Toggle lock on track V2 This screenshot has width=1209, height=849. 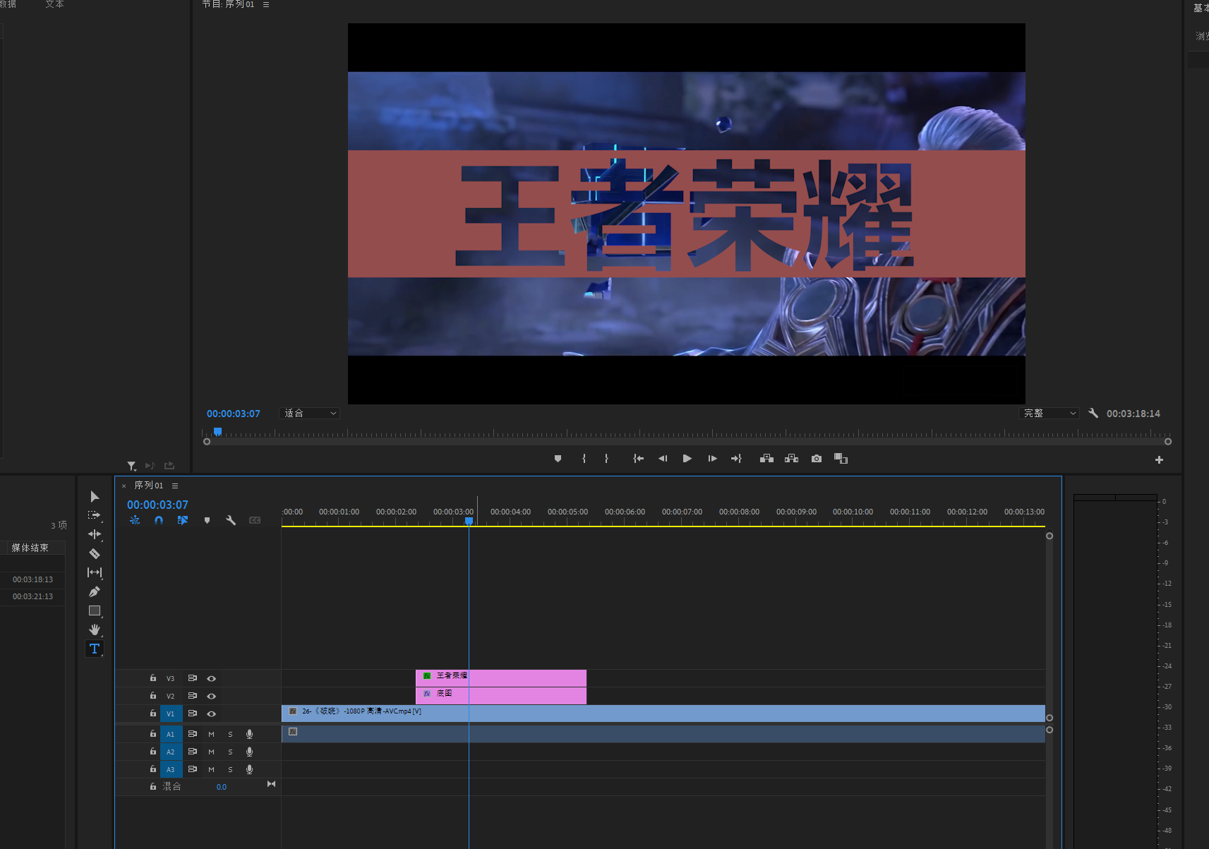(153, 696)
